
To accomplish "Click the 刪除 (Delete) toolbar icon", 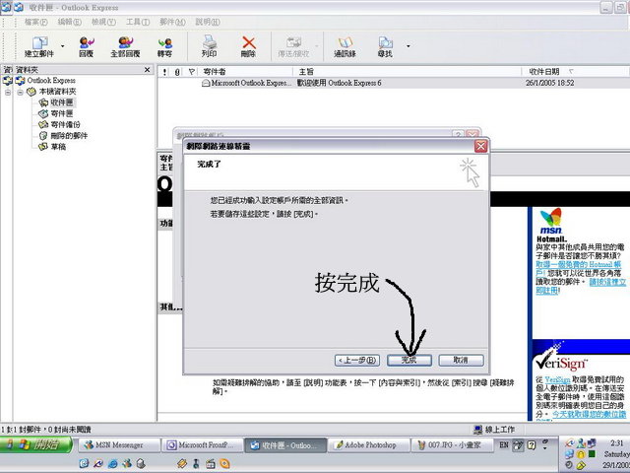I will pos(248,44).
